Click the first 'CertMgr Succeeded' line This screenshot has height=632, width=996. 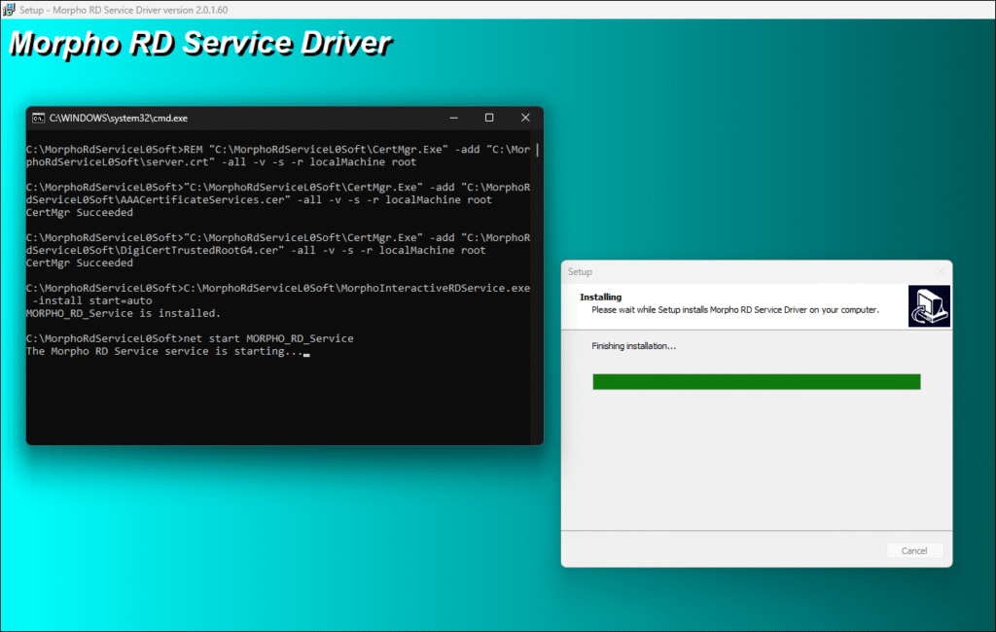80,212
